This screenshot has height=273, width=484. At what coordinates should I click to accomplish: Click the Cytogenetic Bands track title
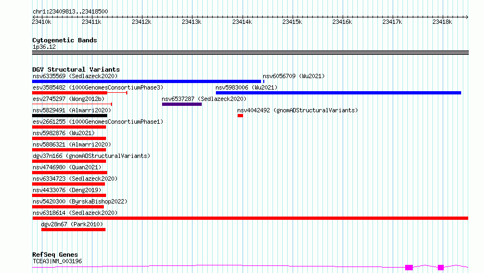point(65,40)
